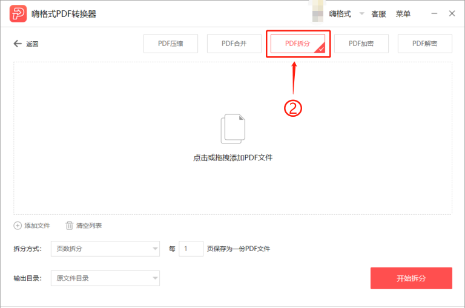
Task: Click the trash can icon beside 清空列表
Action: (69, 226)
